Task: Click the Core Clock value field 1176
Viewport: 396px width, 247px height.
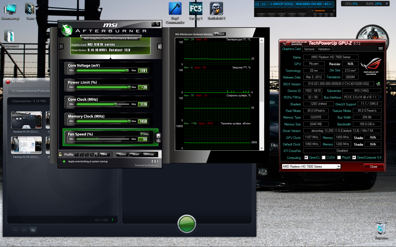Action: tap(143, 104)
